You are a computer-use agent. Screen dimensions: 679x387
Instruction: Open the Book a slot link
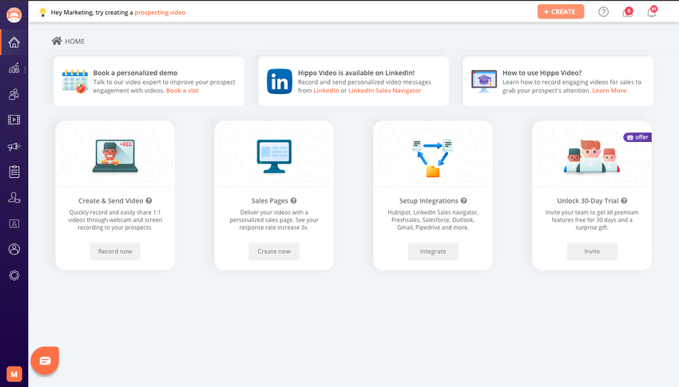182,90
